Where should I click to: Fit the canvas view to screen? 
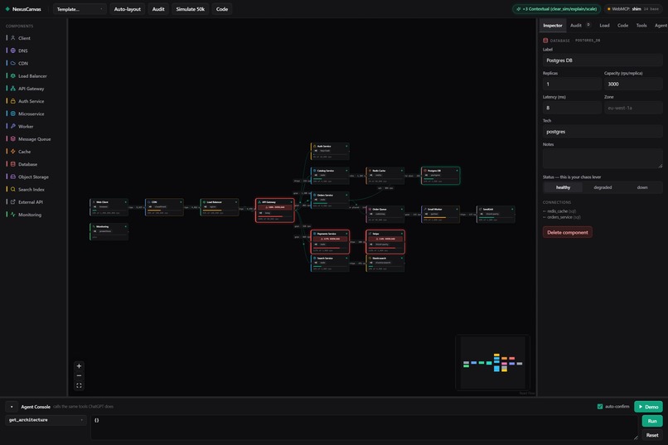(79, 385)
